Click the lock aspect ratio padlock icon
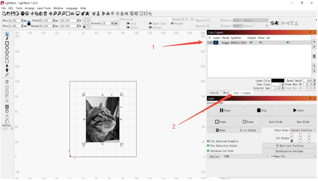 click(29, 23)
